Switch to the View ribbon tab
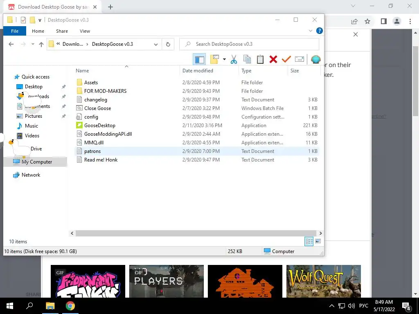This screenshot has width=419, height=314. coord(85,31)
